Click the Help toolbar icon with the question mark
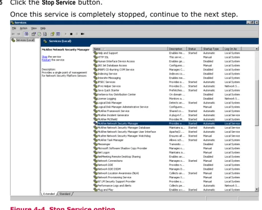The height and width of the screenshot is (210, 262). tap(52, 34)
